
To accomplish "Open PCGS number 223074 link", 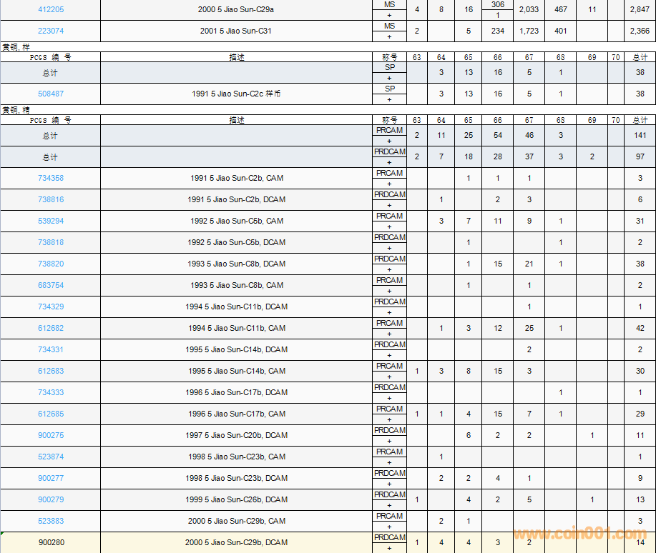I will pos(50,31).
